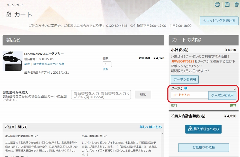Click the ご注文に関して heading
Screen dimensions: 240x157
pos(16,127)
